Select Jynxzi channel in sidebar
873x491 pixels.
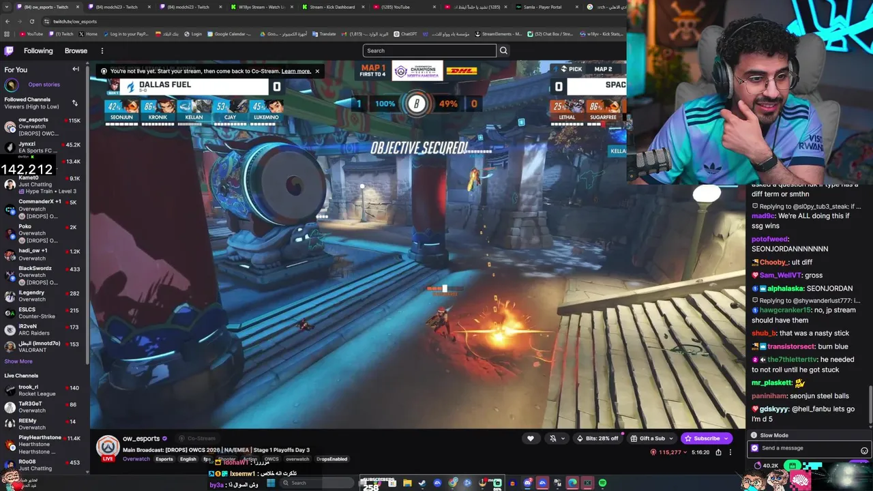[43, 147]
